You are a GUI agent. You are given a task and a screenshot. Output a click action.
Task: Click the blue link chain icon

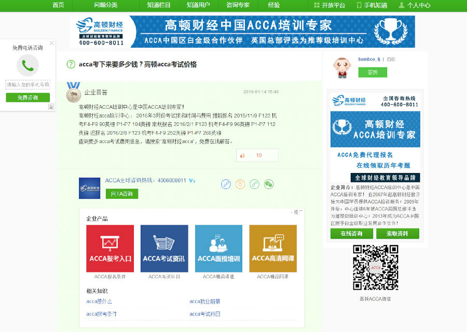click(226, 184)
